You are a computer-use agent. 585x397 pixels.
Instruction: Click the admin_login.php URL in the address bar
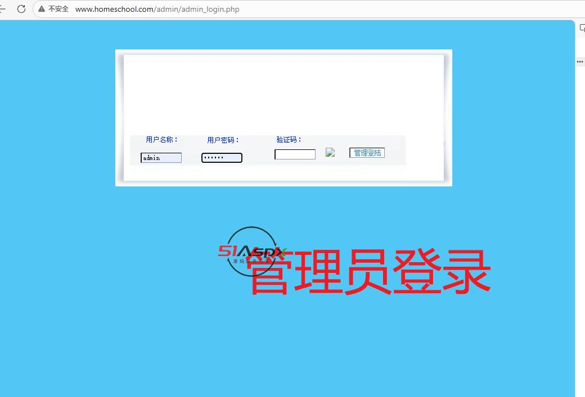tap(157, 9)
